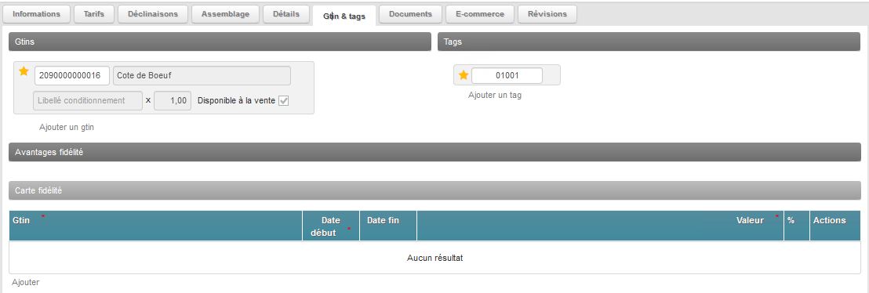Open the Documents tab

411,14
